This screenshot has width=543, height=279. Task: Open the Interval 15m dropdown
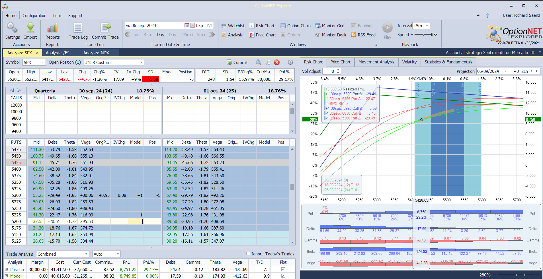(x=427, y=26)
